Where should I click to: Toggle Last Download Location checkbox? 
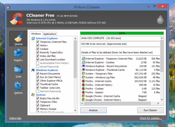(x=38, y=60)
